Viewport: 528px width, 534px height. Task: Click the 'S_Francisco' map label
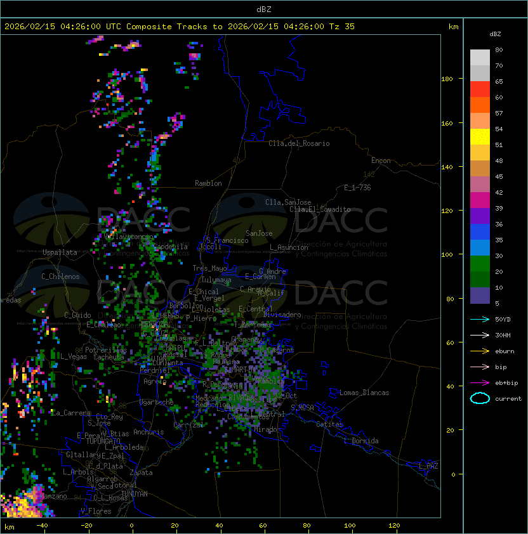(227, 240)
